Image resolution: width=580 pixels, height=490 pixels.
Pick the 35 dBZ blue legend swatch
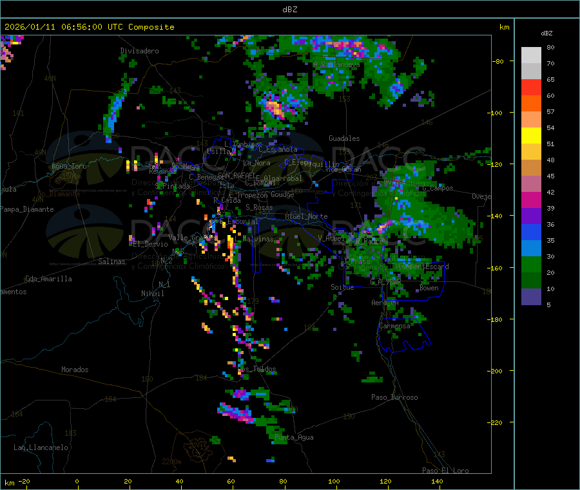click(x=531, y=232)
